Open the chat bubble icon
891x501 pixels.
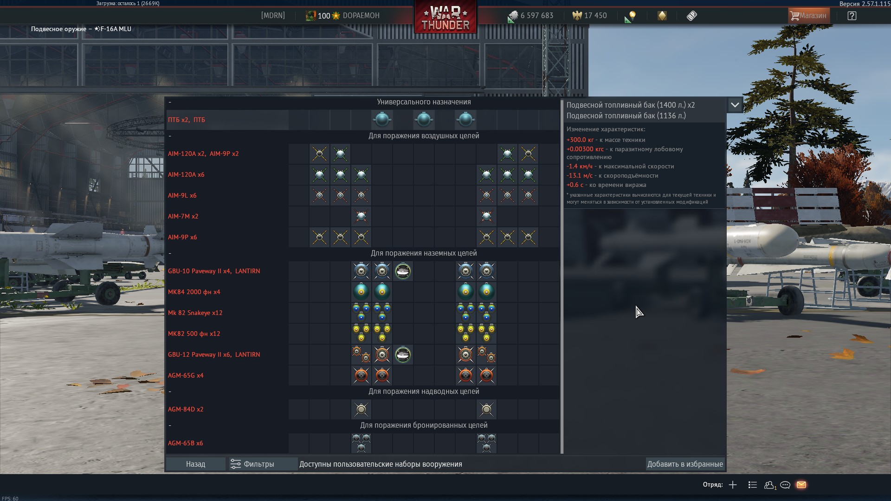pos(785,485)
